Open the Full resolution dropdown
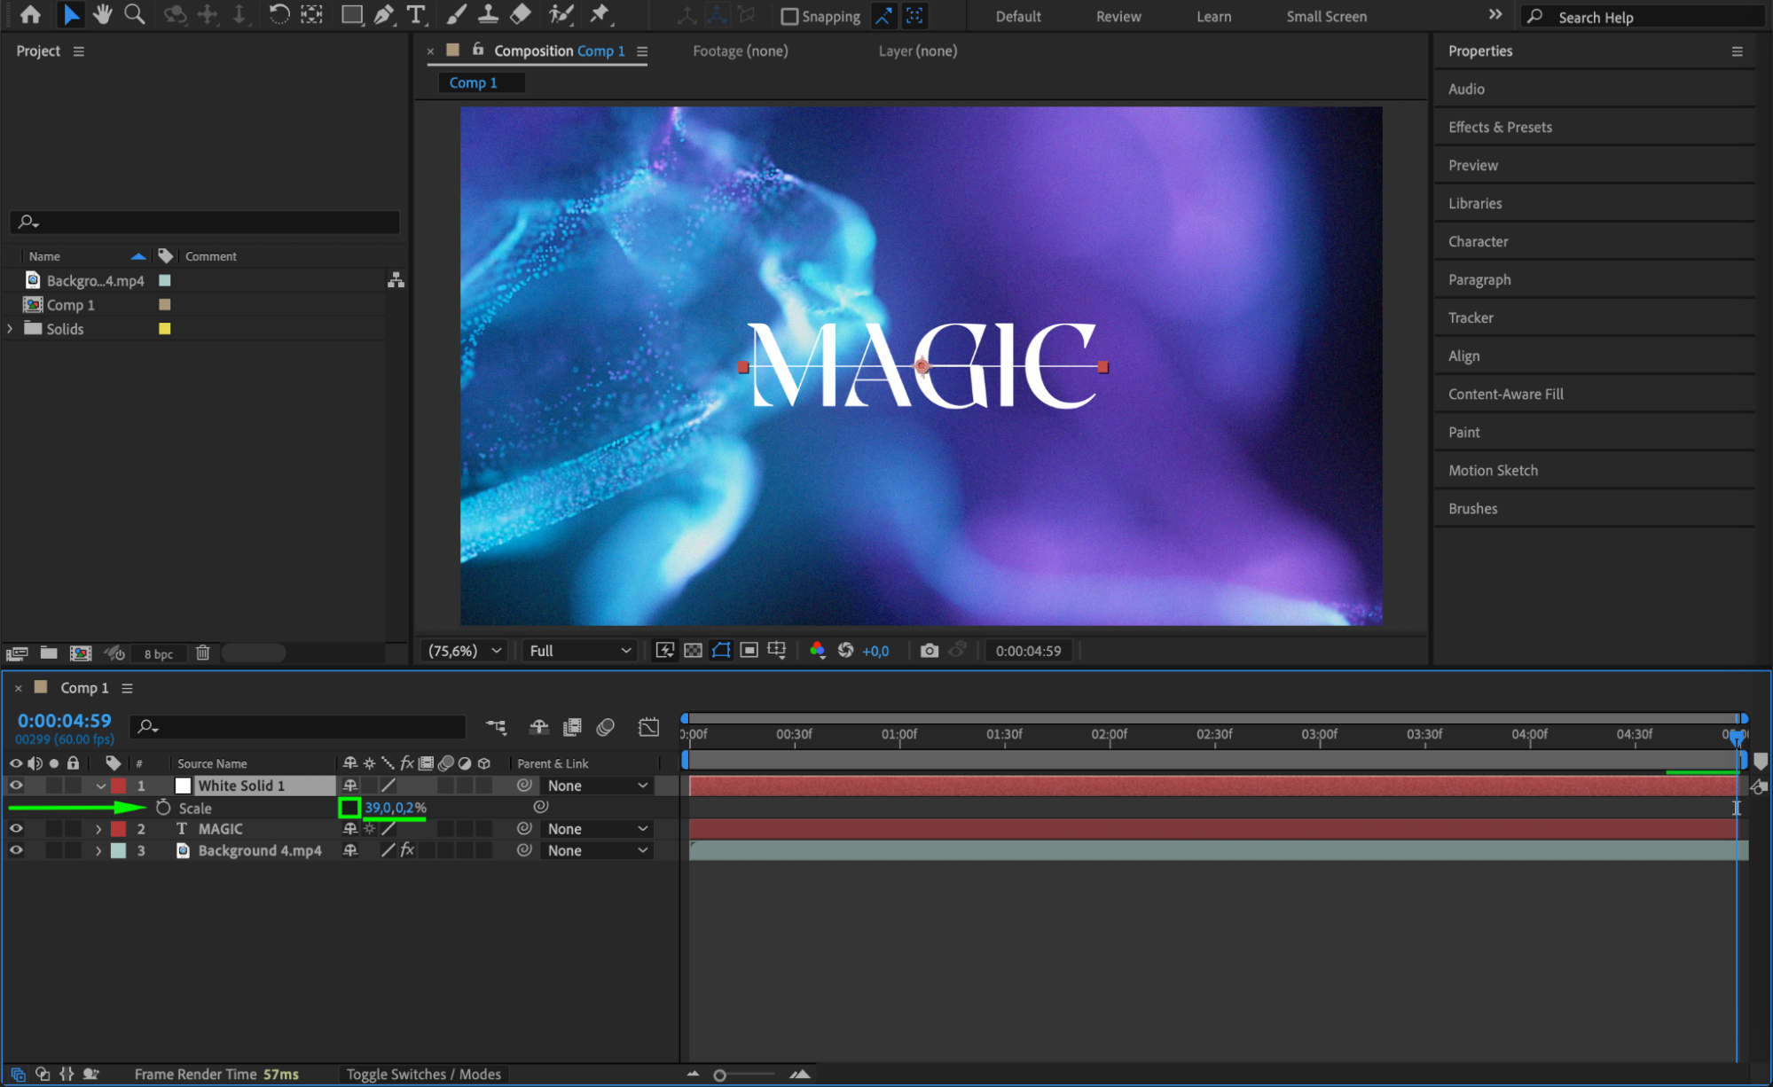This screenshot has height=1087, width=1773. click(x=579, y=651)
